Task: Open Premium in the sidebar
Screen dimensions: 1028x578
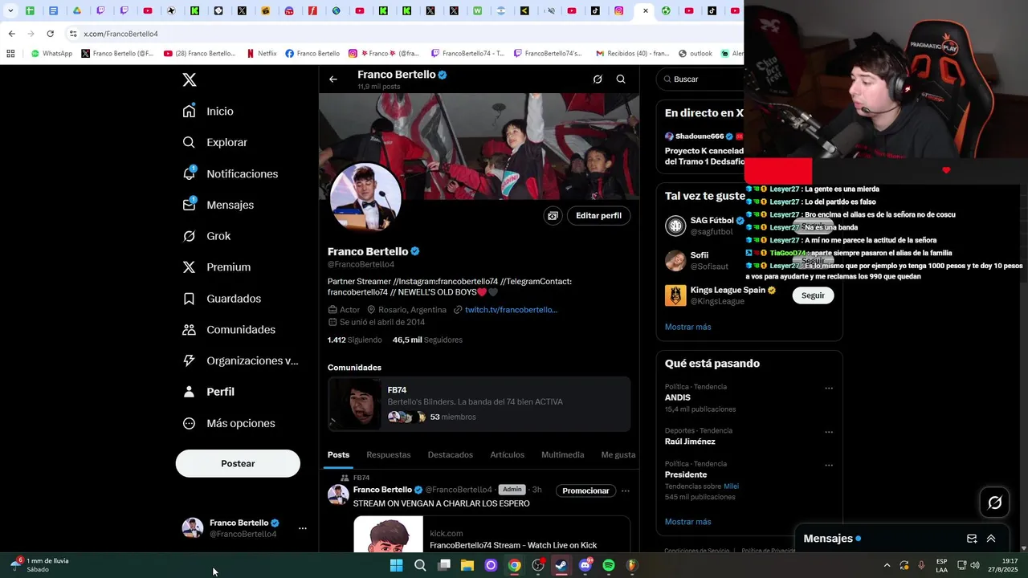Action: (216, 267)
